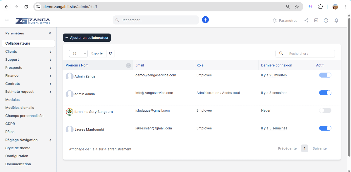Toggle active switch for admin admin

pyautogui.click(x=325, y=93)
